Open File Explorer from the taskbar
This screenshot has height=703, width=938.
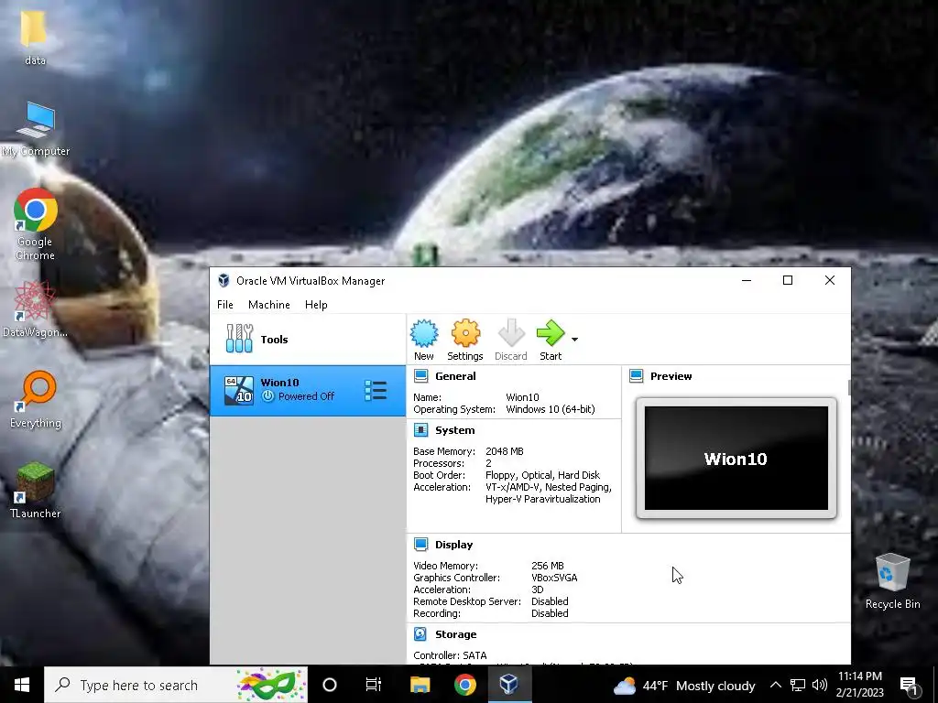tap(420, 685)
